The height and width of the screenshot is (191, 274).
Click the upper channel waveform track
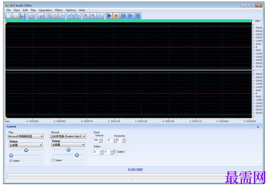click(x=129, y=47)
